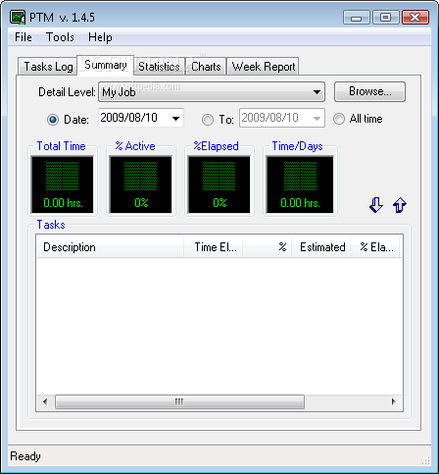Click the horizontal scrollbar thumb in Tasks list
The width and height of the screenshot is (439, 474).
coord(179,401)
